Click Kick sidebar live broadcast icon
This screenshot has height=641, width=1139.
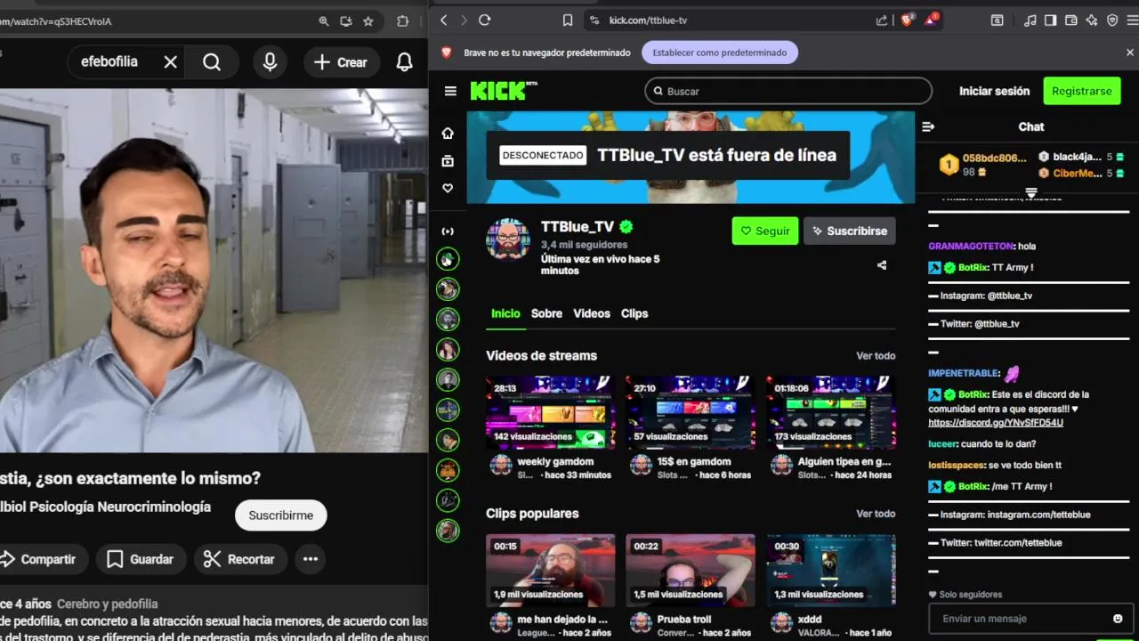point(448,231)
